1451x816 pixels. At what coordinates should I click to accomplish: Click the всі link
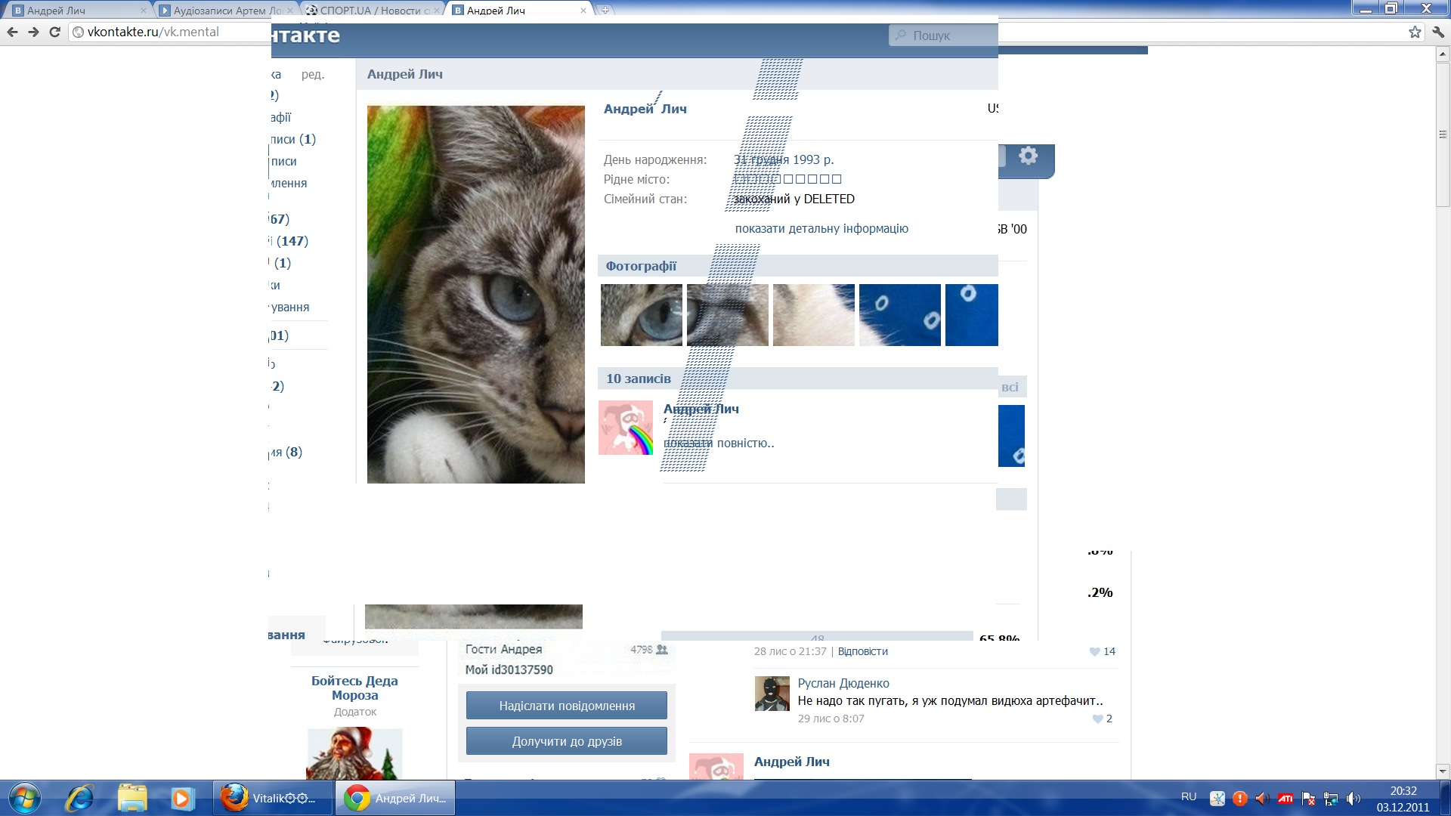click(1010, 387)
